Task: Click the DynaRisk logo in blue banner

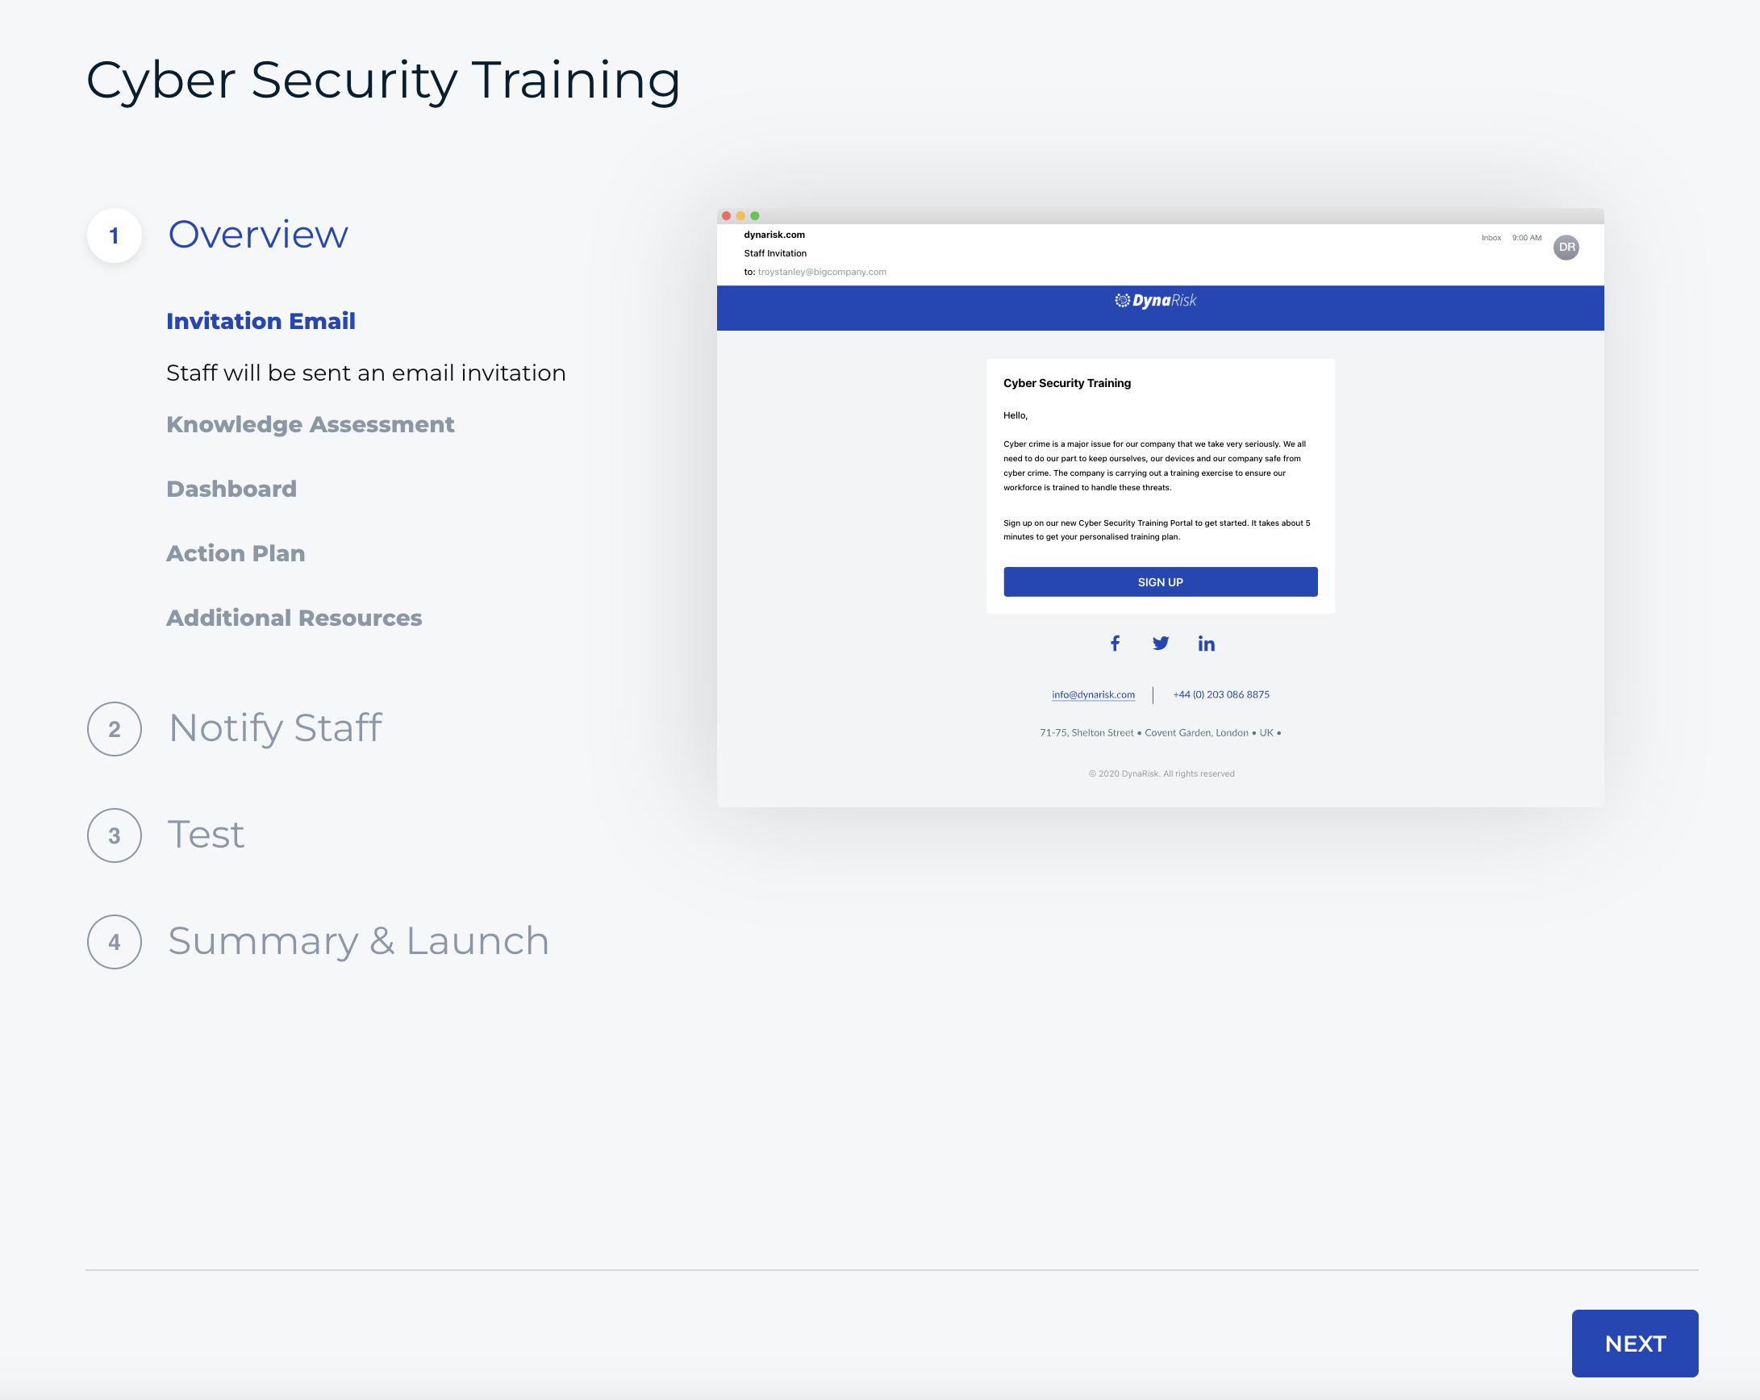Action: click(1155, 301)
